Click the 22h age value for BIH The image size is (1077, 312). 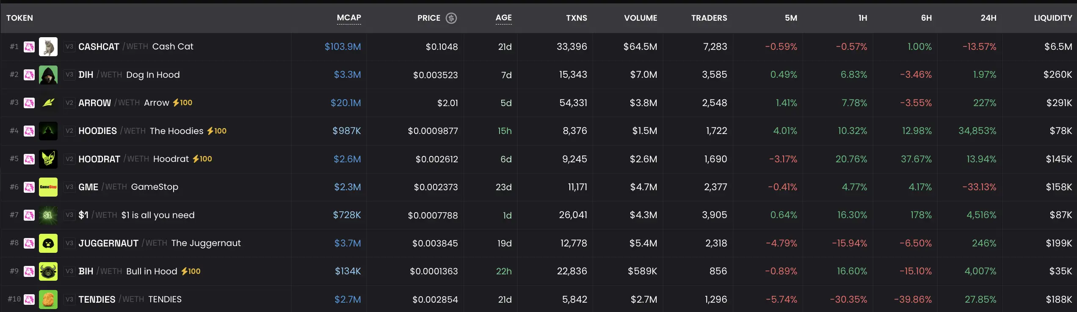pyautogui.click(x=504, y=271)
